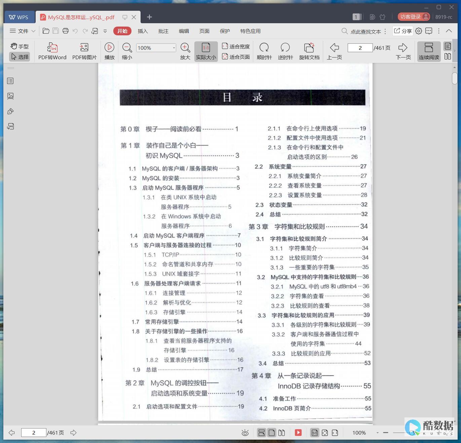The height and width of the screenshot is (443, 461).
Task: Select the Hand (手型) tool
Action: pos(20,46)
